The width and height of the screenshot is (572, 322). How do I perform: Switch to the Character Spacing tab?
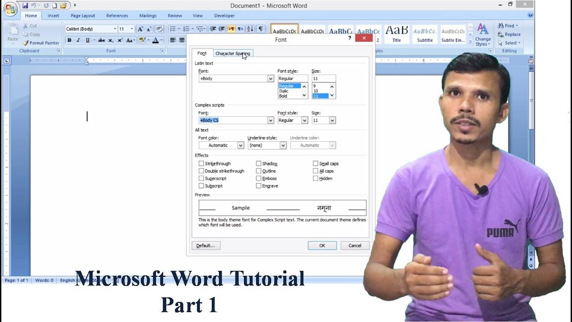[232, 53]
